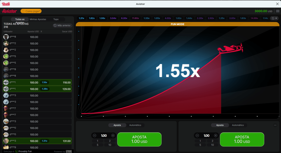Click the 1.14x past round multiplier

(x=265, y=18)
